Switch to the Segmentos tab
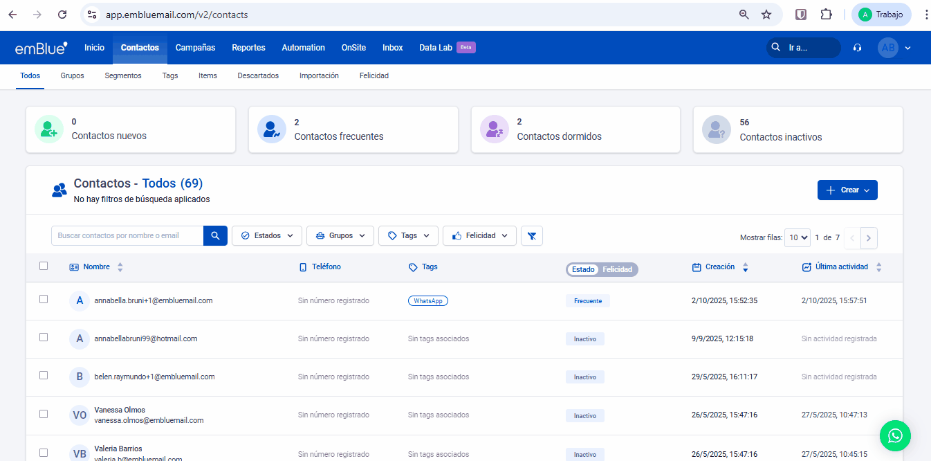Screen dimensions: 931x461 pos(123,76)
